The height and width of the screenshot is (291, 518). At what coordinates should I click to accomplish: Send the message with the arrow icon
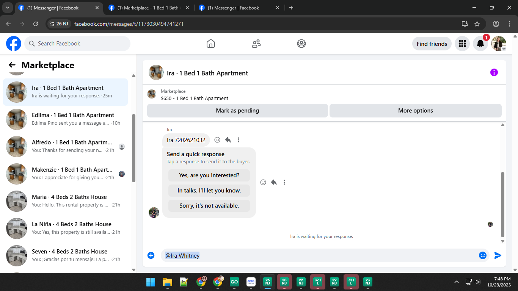tap(498, 255)
